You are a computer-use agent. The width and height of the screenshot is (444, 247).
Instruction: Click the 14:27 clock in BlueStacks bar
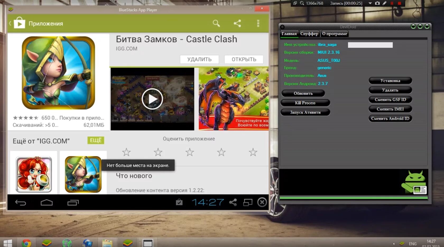pyautogui.click(x=208, y=202)
